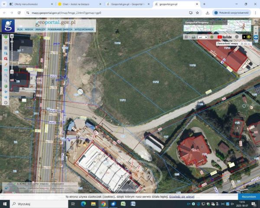
Task: Click the green round icon beside language dropdown
Action: 212,37
